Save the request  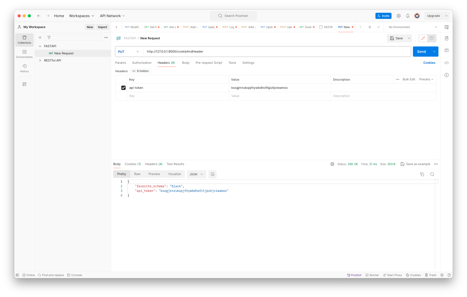coord(396,38)
